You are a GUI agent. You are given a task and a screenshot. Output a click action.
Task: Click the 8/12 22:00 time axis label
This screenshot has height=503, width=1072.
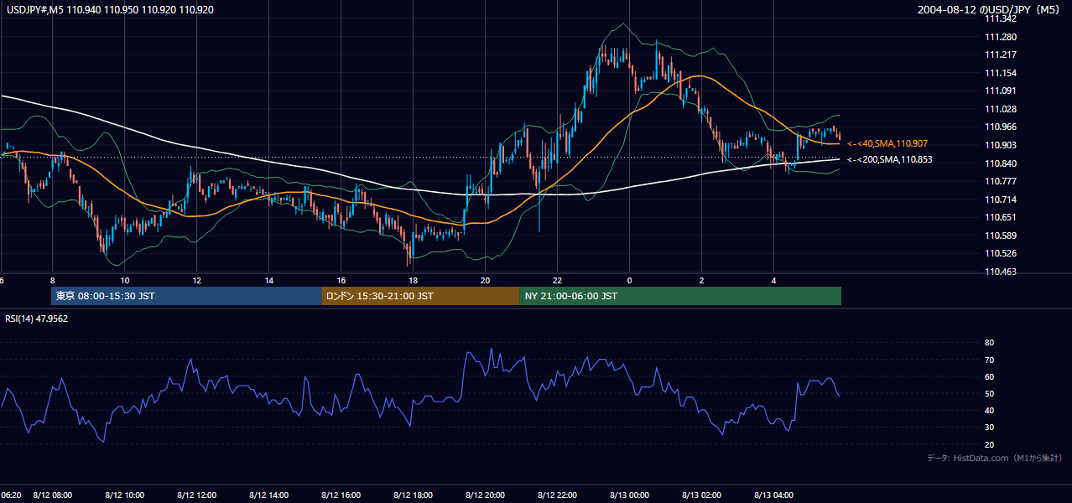(558, 495)
